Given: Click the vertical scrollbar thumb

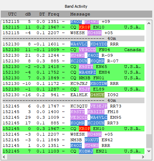Looking at the screenshot, I should pyautogui.click(x=149, y=141).
